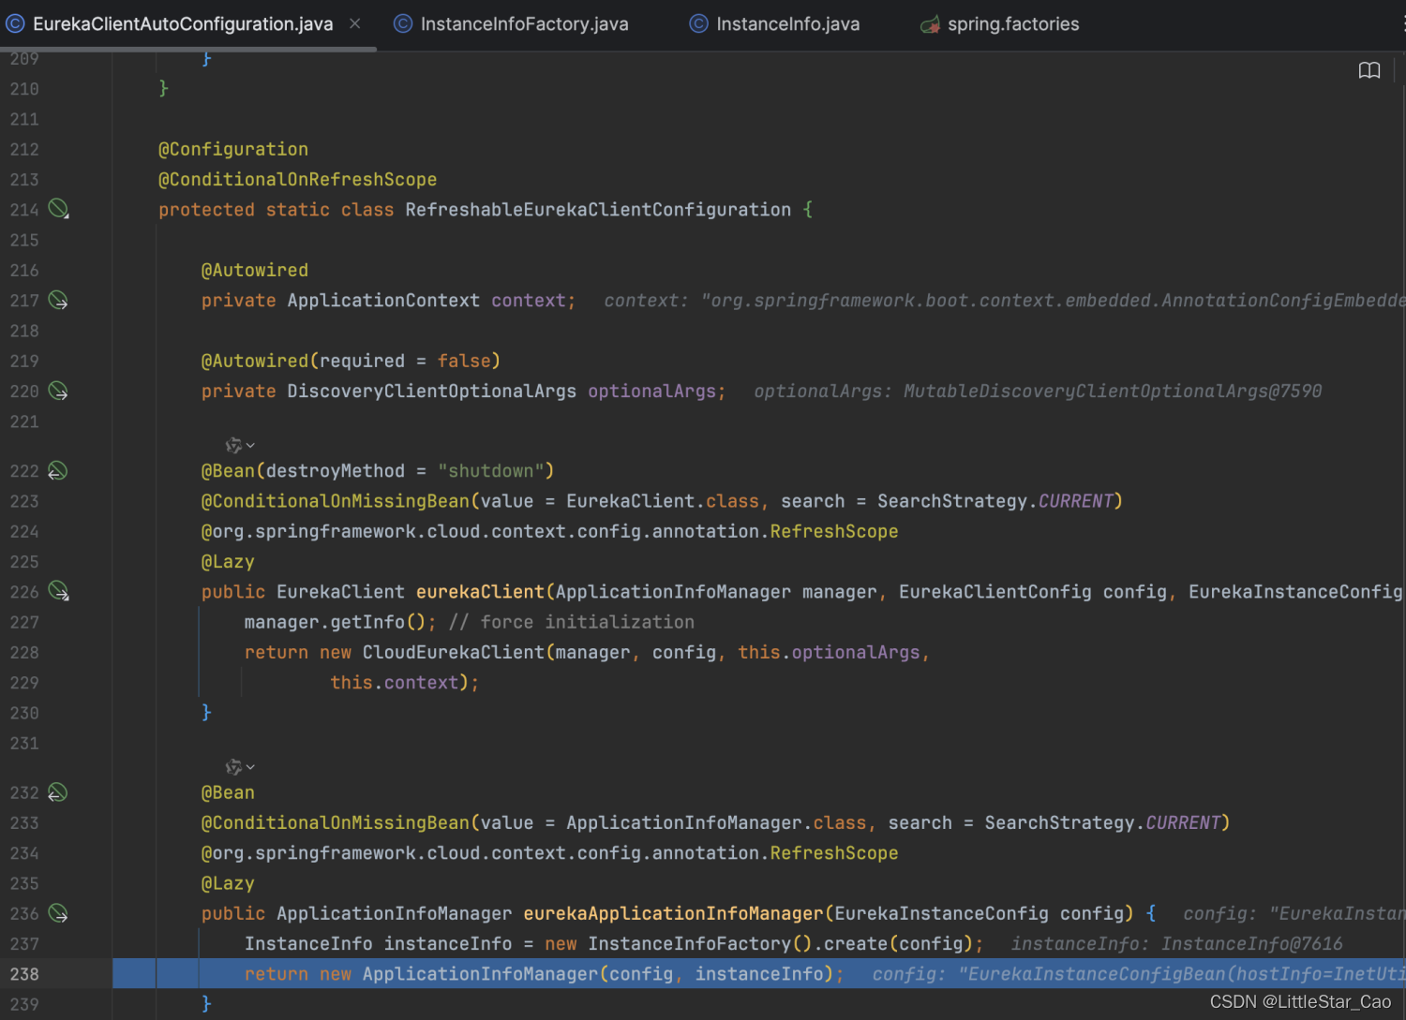Click line number 227 in gutter

(24, 622)
